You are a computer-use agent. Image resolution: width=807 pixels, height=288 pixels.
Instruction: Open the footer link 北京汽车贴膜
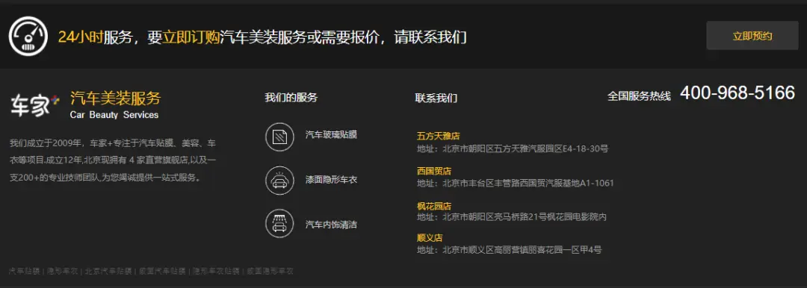click(x=108, y=271)
